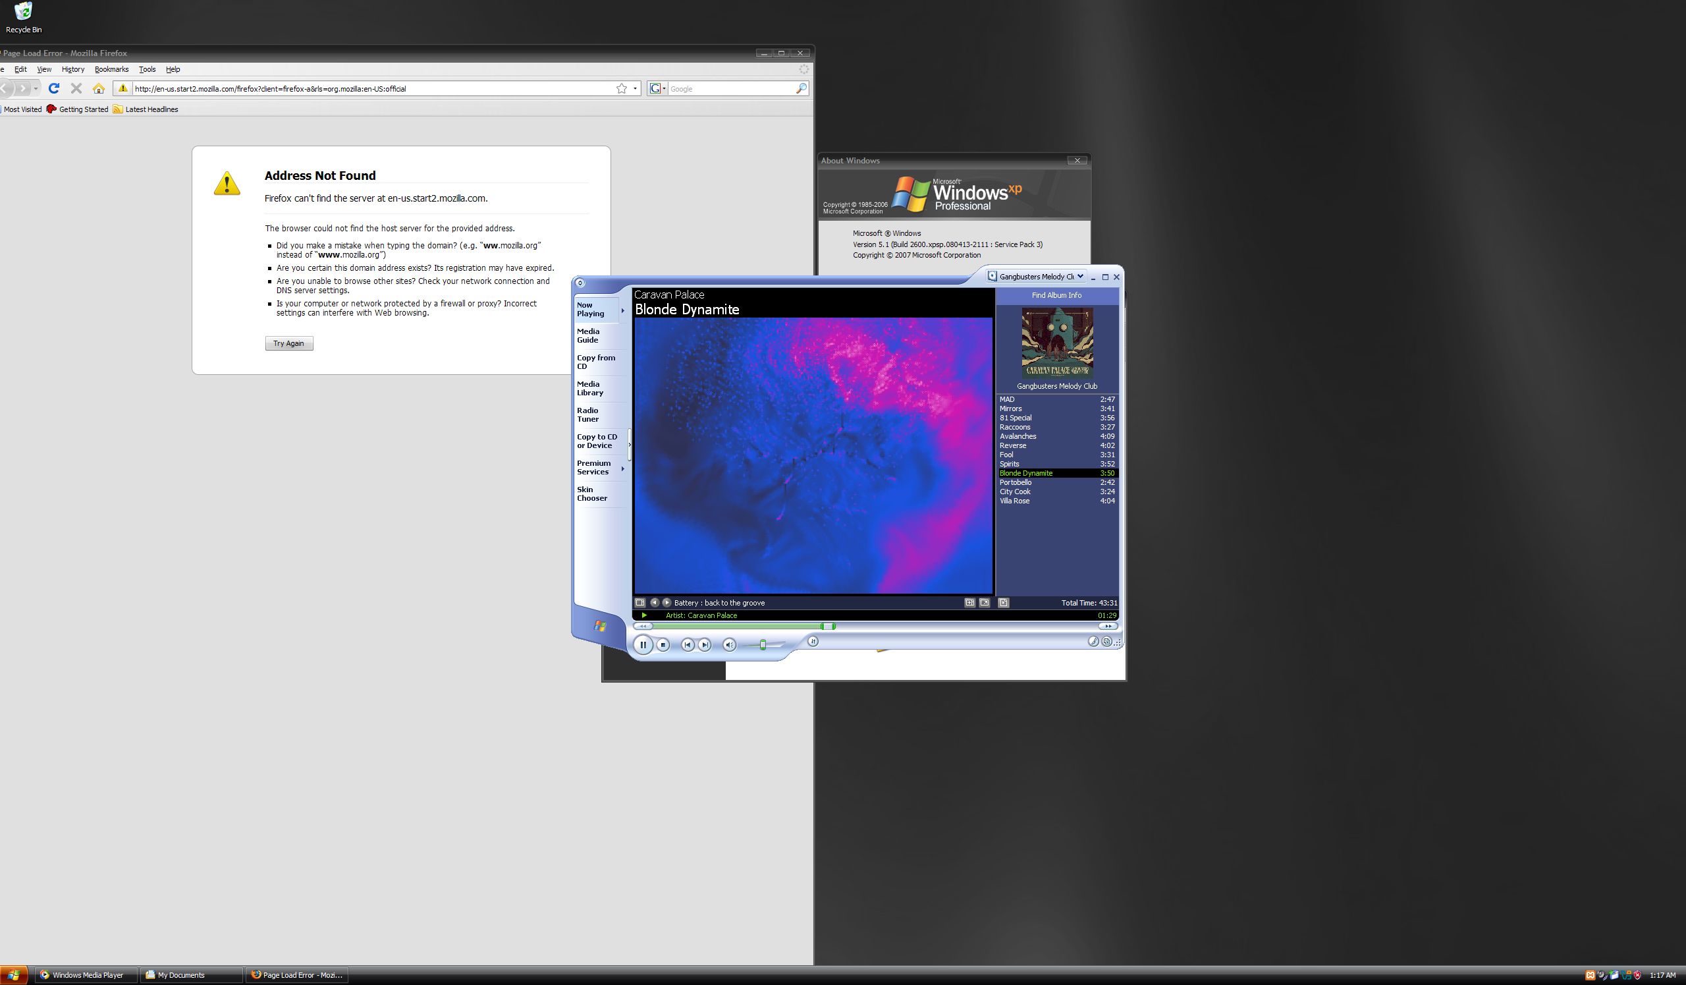Select previous visualization arrow

tap(655, 603)
